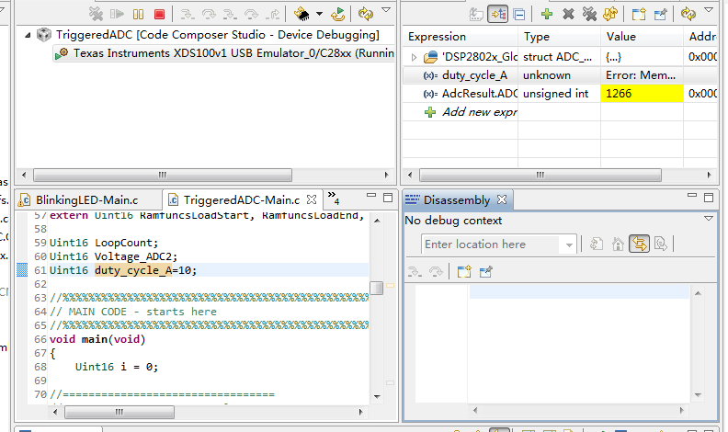This screenshot has width=728, height=432.
Task: Click New Expressions view icon
Action: (639, 14)
